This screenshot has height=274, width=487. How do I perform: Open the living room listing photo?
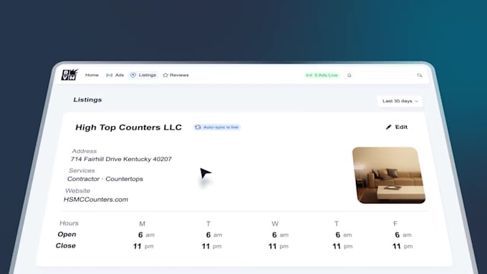tap(389, 175)
